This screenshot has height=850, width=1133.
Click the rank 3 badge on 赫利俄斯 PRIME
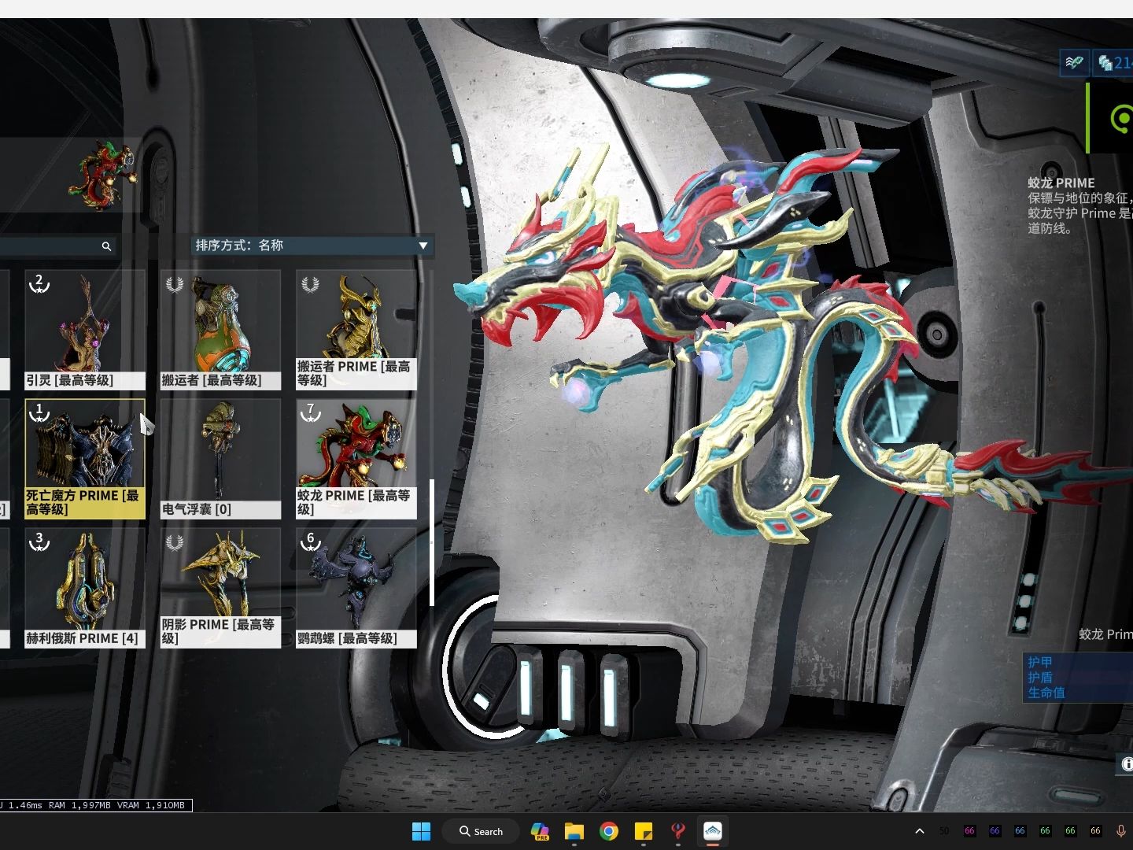[39, 542]
